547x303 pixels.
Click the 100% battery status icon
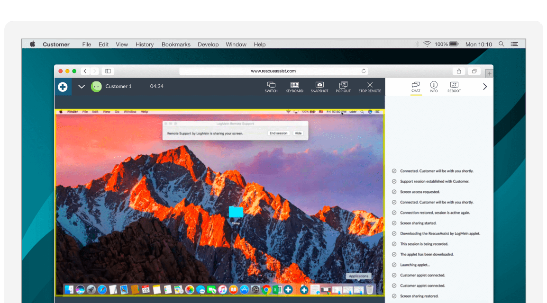click(x=447, y=44)
